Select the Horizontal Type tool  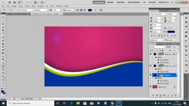pos(3,66)
